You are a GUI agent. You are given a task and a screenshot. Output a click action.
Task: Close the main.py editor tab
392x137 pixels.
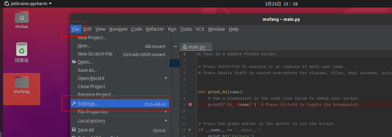(208, 47)
